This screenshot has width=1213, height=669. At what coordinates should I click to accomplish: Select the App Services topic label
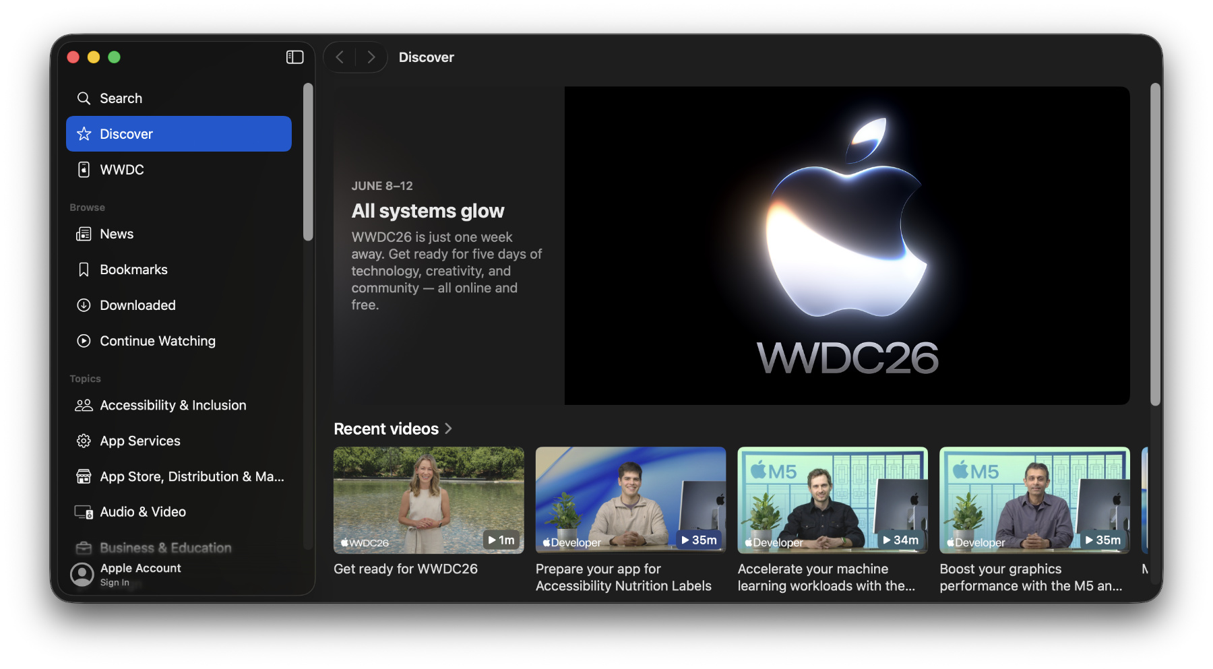coord(140,441)
